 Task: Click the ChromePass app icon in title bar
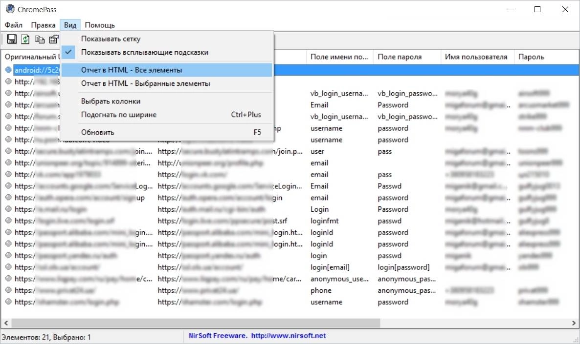pyautogui.click(x=10, y=9)
